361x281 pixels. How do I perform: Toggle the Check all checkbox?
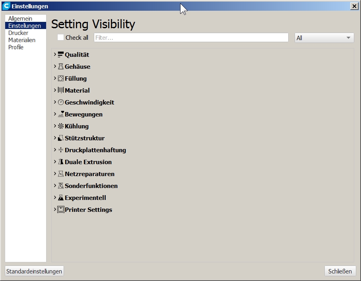coord(61,37)
